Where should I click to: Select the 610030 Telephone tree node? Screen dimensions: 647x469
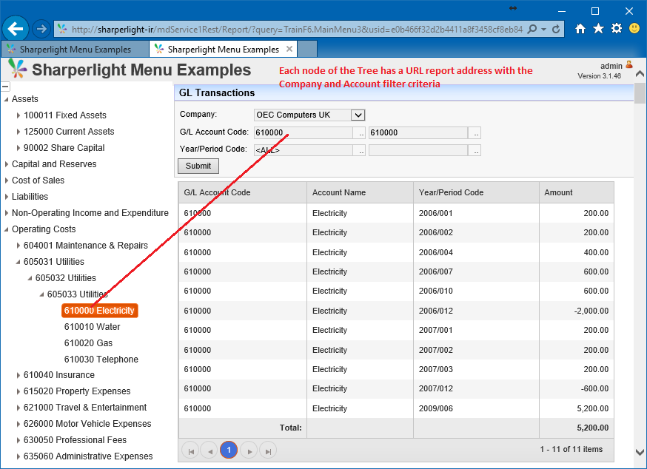click(x=101, y=360)
